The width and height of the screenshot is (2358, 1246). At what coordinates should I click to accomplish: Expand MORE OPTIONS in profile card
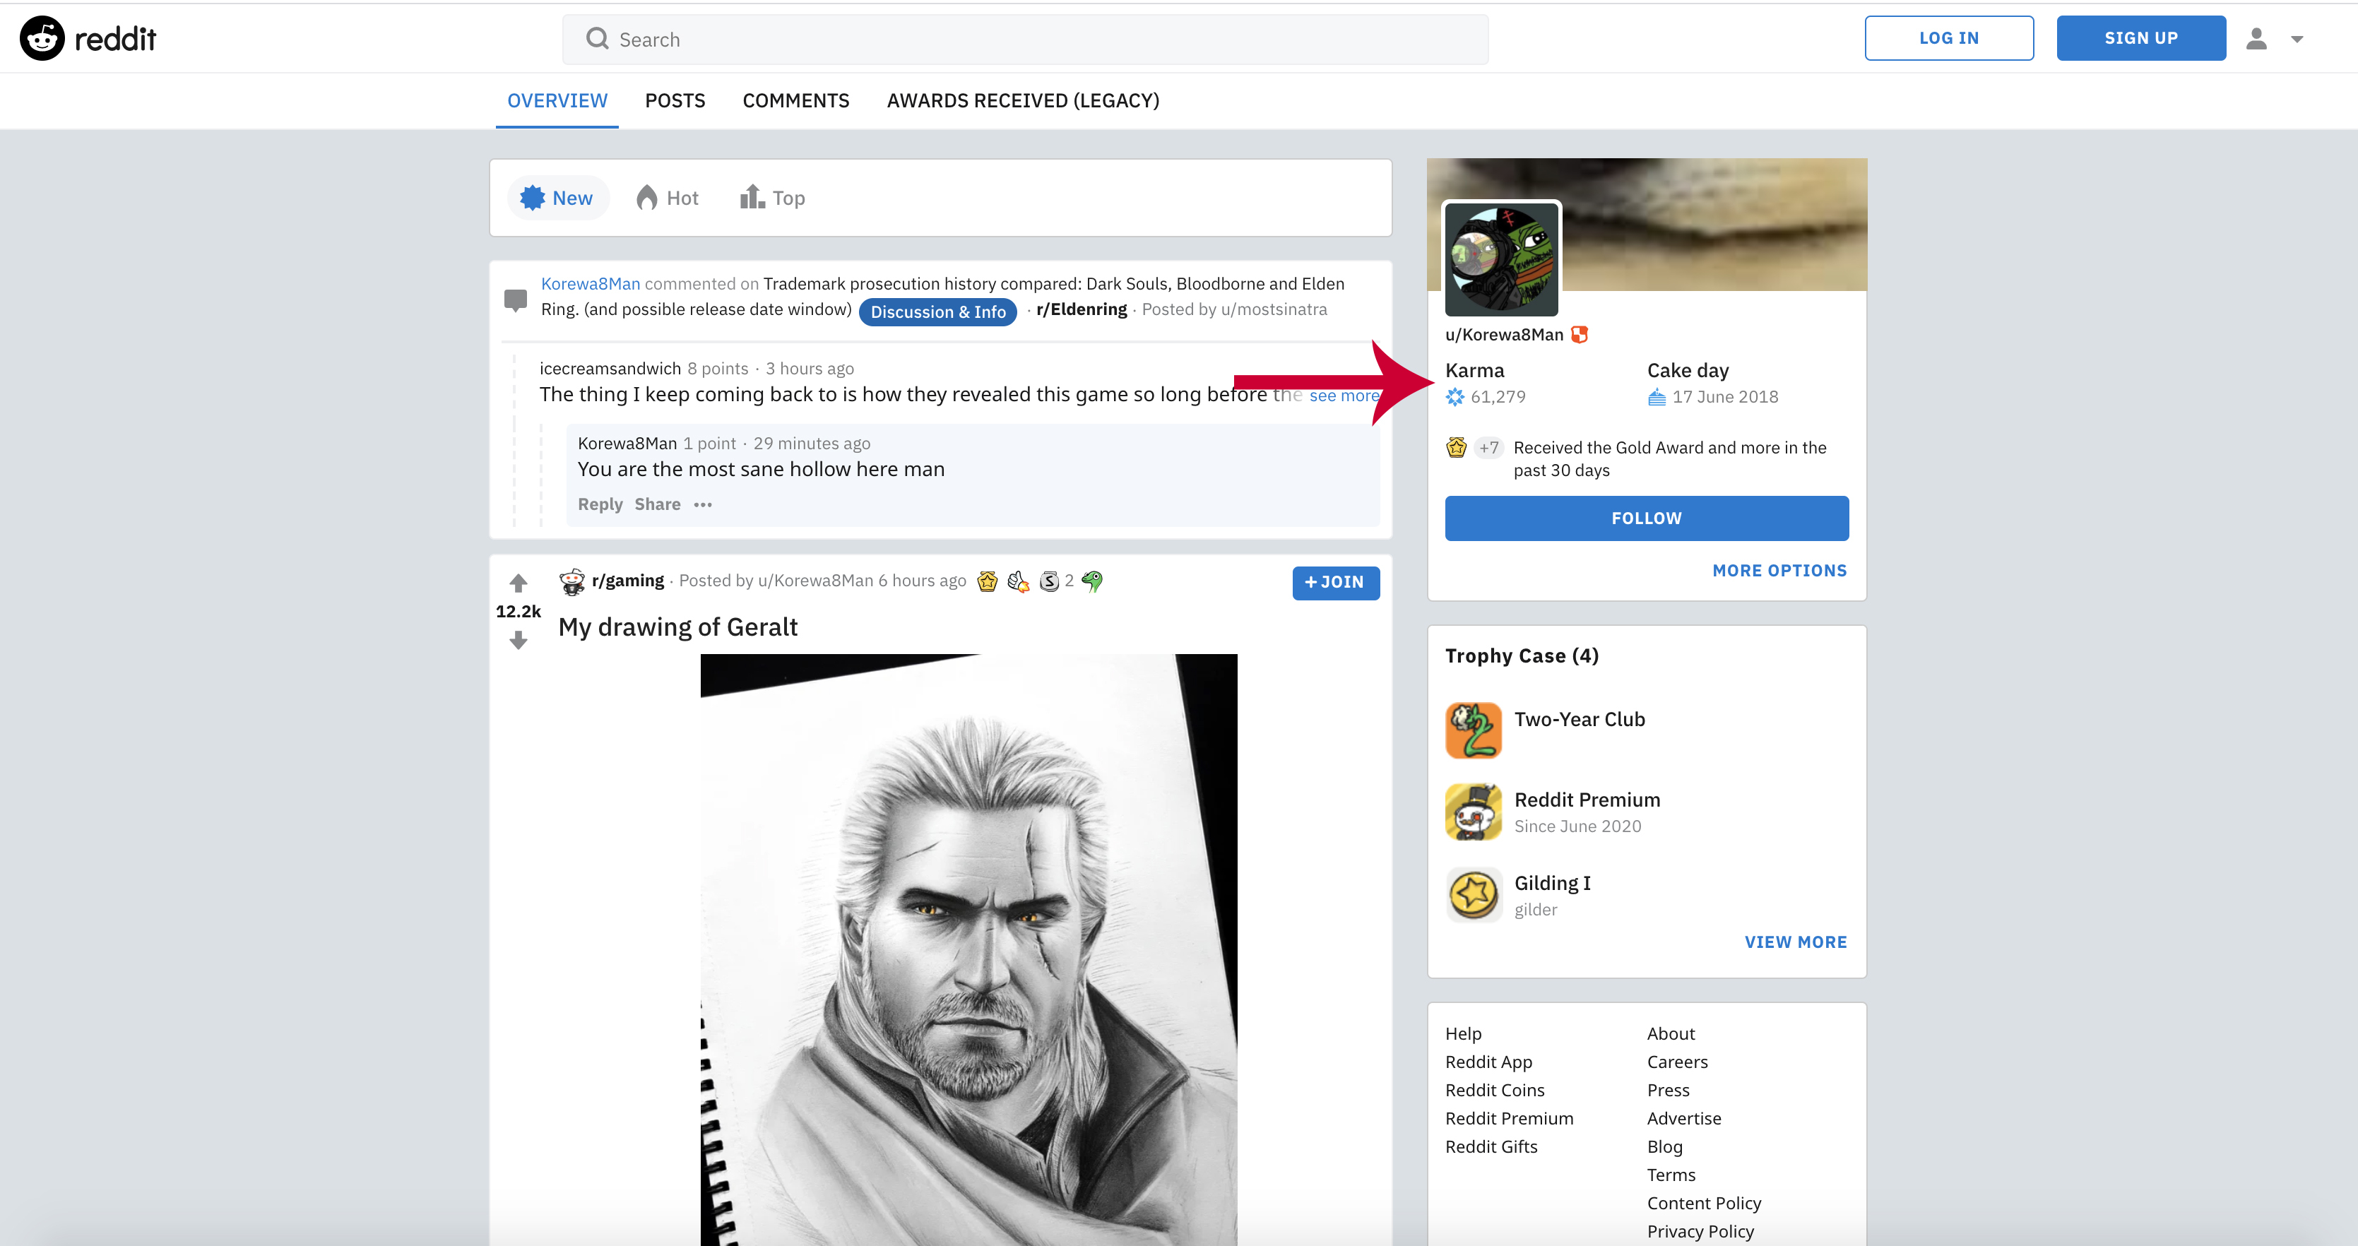[1779, 570]
